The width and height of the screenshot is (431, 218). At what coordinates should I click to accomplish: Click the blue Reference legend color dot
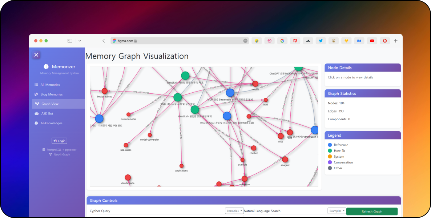pyautogui.click(x=330, y=145)
